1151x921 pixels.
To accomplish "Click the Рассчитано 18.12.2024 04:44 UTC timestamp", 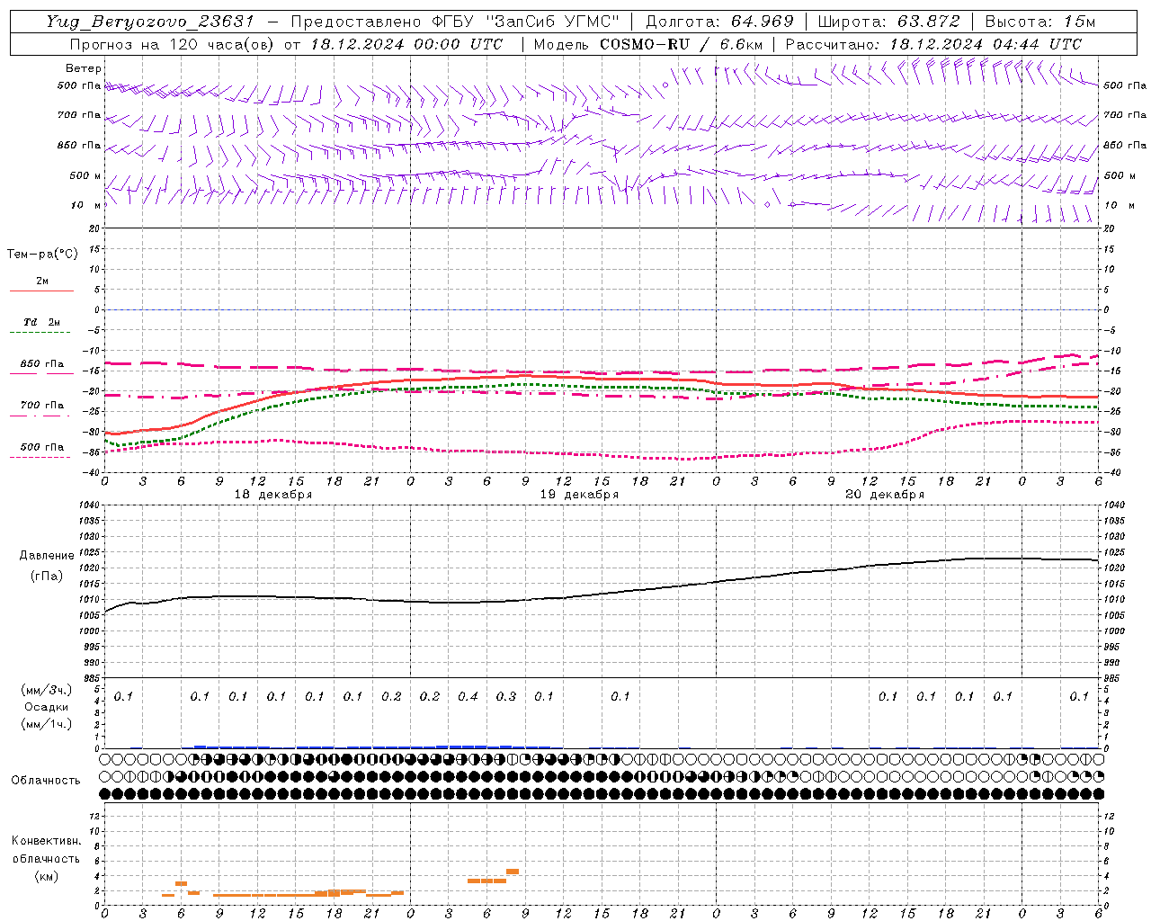I will [x=933, y=44].
